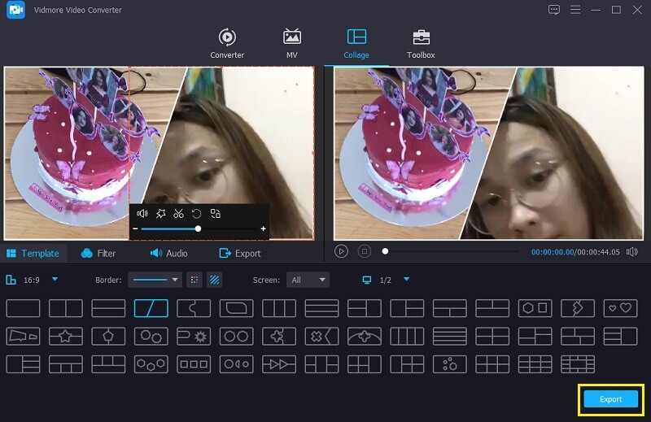Stop the preview playback
651x422 pixels.
coord(365,251)
